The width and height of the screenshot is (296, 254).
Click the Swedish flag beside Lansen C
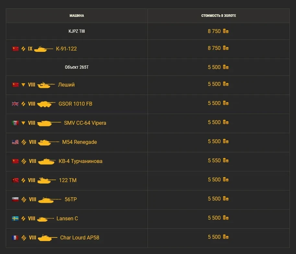(x=15, y=219)
